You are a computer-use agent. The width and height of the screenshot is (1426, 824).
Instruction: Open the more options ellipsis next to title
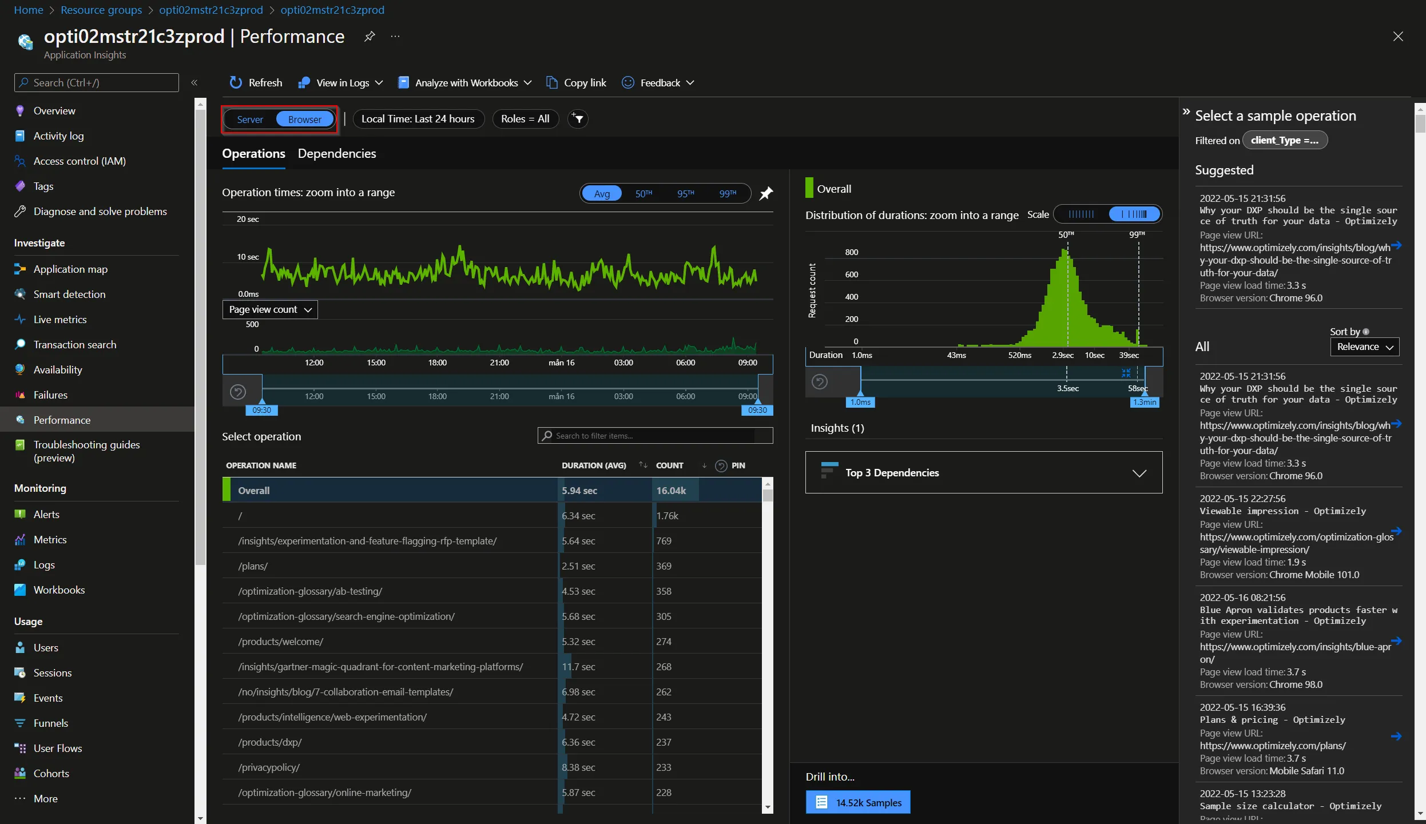[395, 36]
